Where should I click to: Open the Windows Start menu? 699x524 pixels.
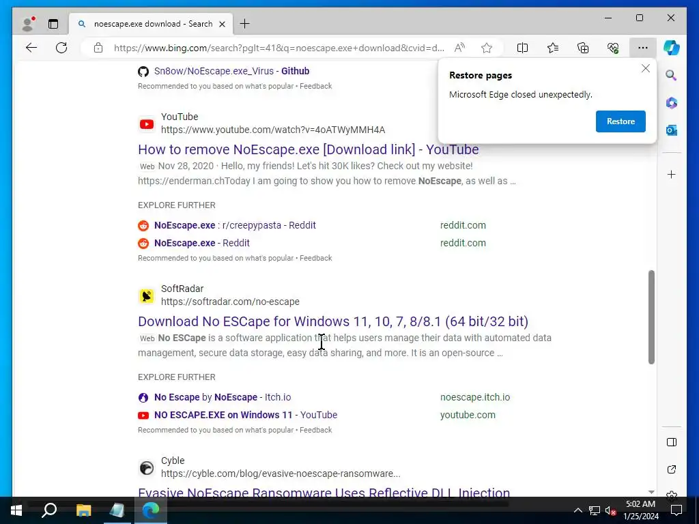point(16,510)
